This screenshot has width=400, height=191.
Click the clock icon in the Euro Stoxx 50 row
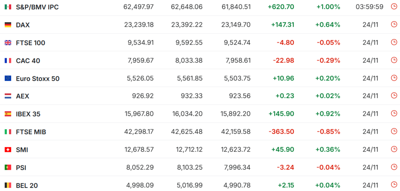(x=394, y=78)
